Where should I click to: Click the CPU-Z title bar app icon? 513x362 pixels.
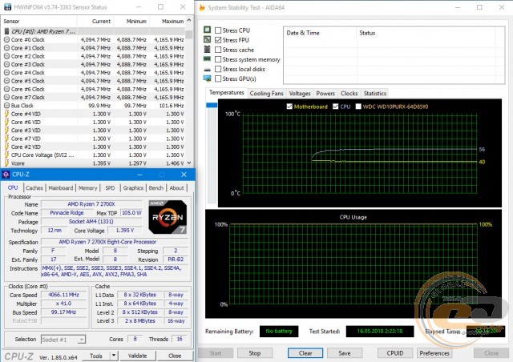6,175
